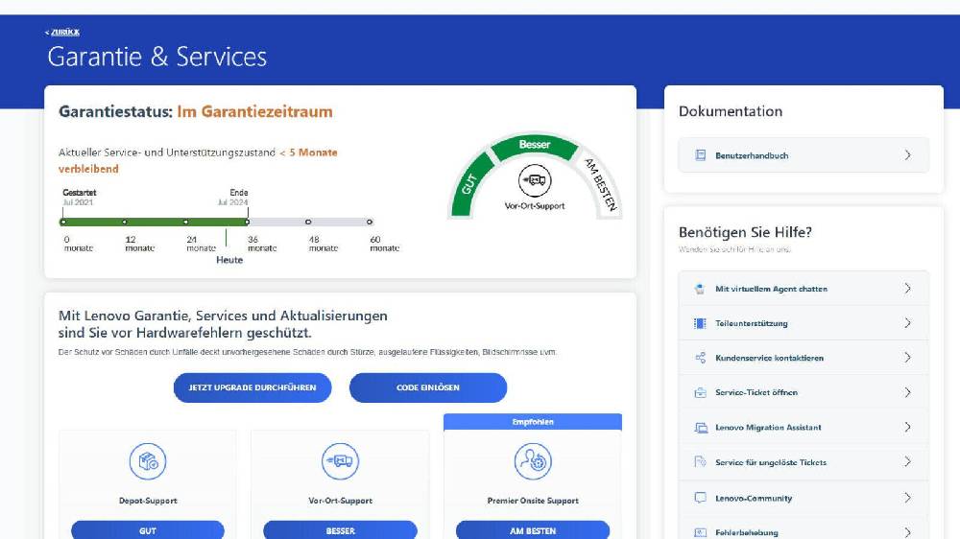
Task: Open Lenovo-Community link text
Action: pyautogui.click(x=754, y=499)
